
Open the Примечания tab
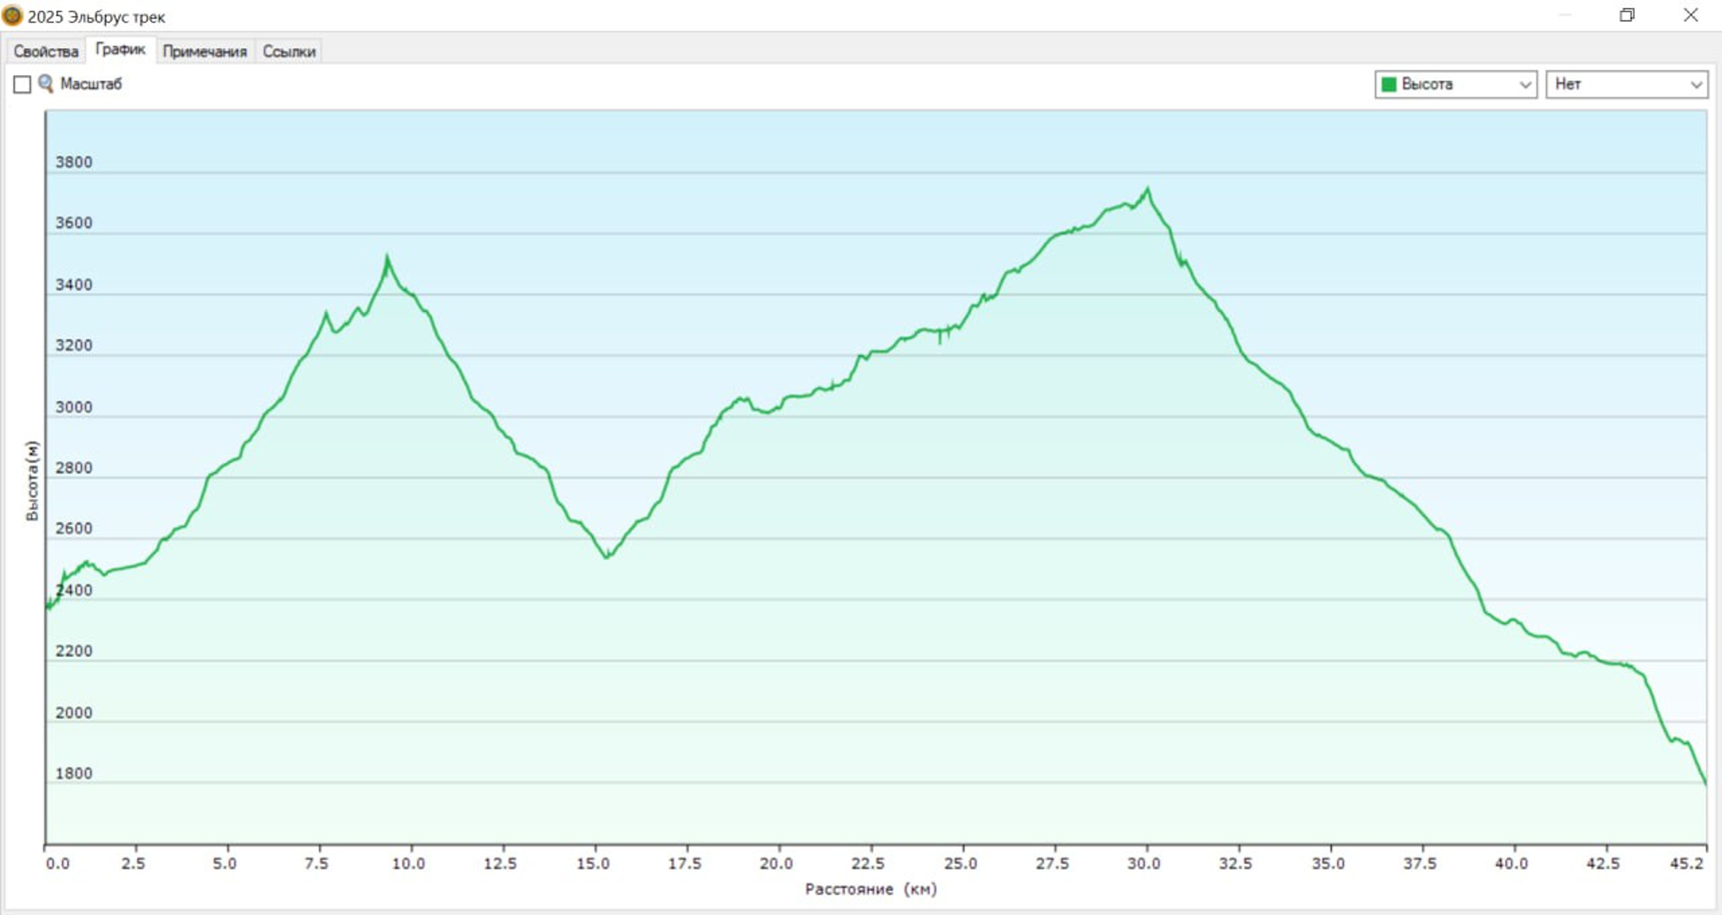coord(204,51)
